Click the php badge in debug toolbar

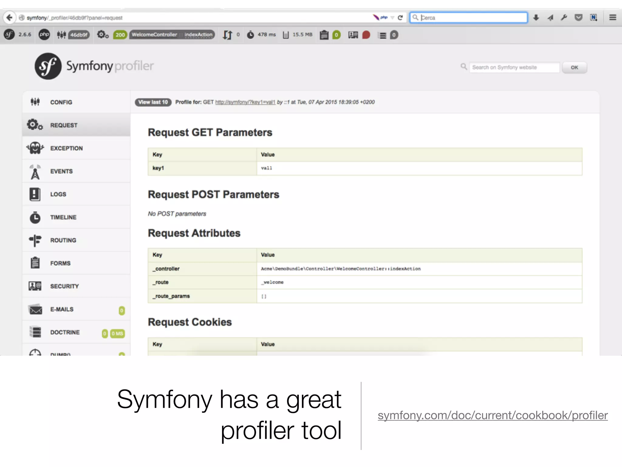44,35
